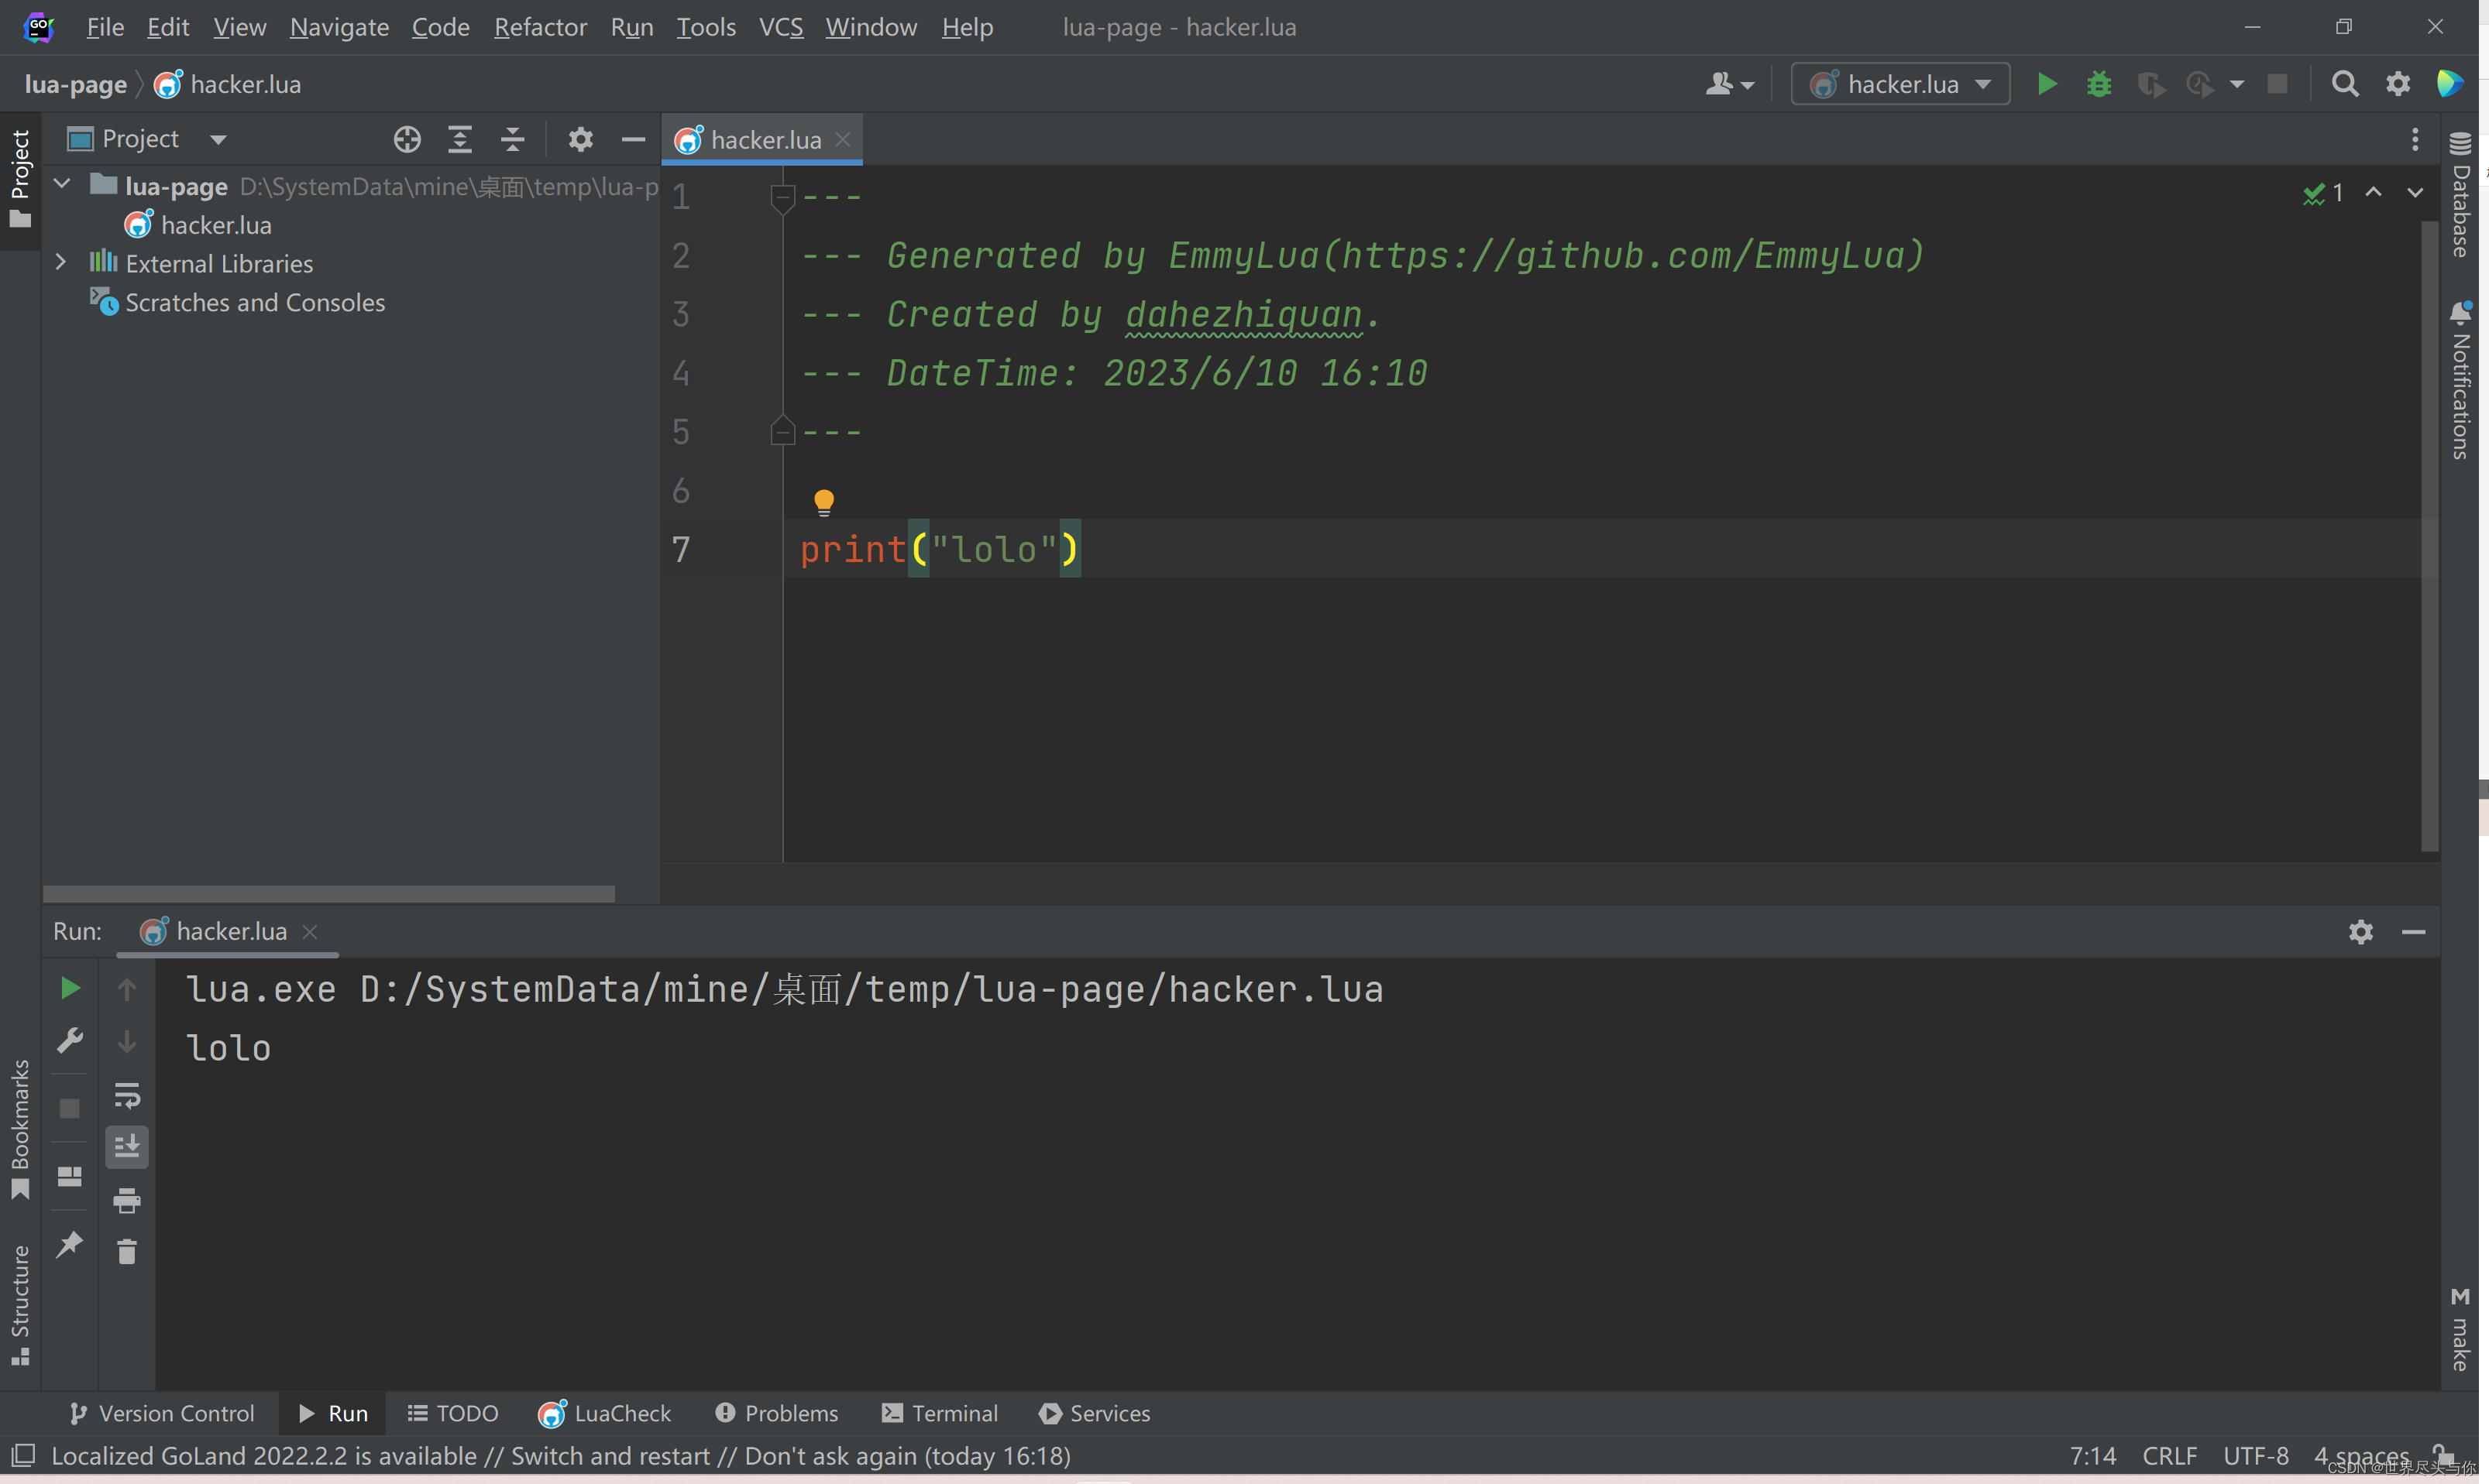Click the Run configuration settings gear
Viewport: 2489px width, 1484px height.
2360,931
